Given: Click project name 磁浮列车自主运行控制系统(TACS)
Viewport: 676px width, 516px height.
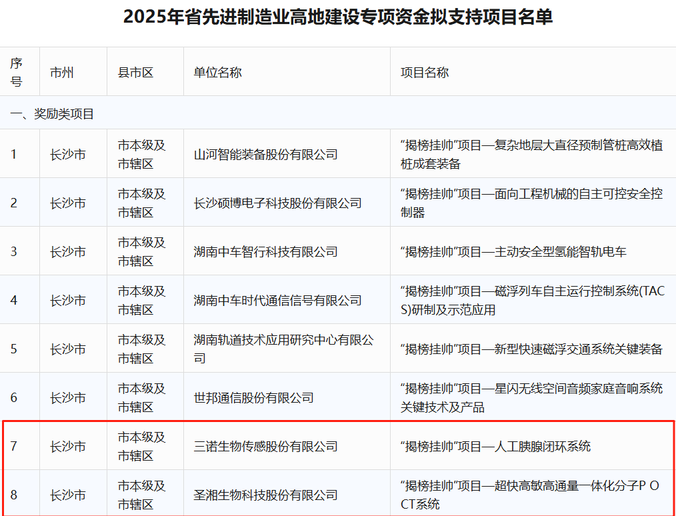Looking at the screenshot, I should coord(533,301).
